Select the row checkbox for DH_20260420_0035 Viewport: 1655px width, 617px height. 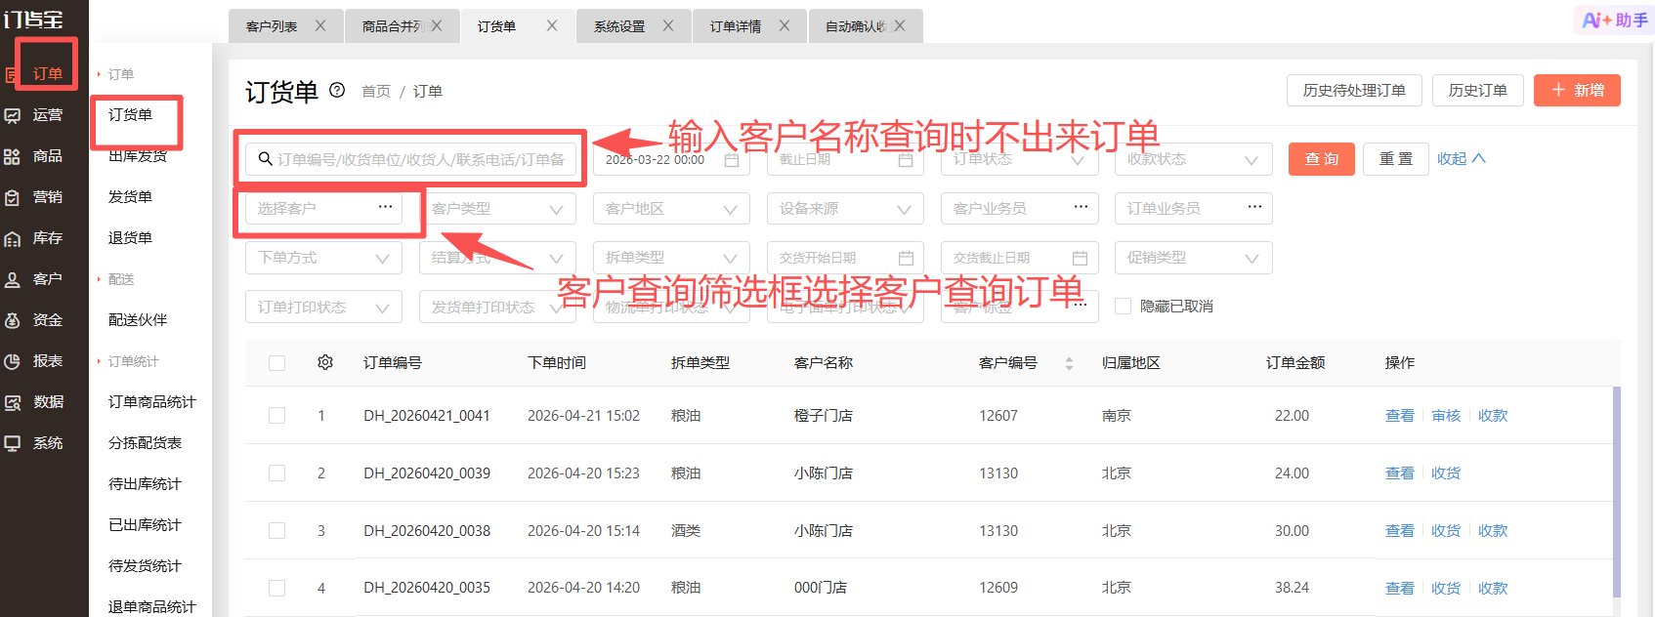click(277, 589)
